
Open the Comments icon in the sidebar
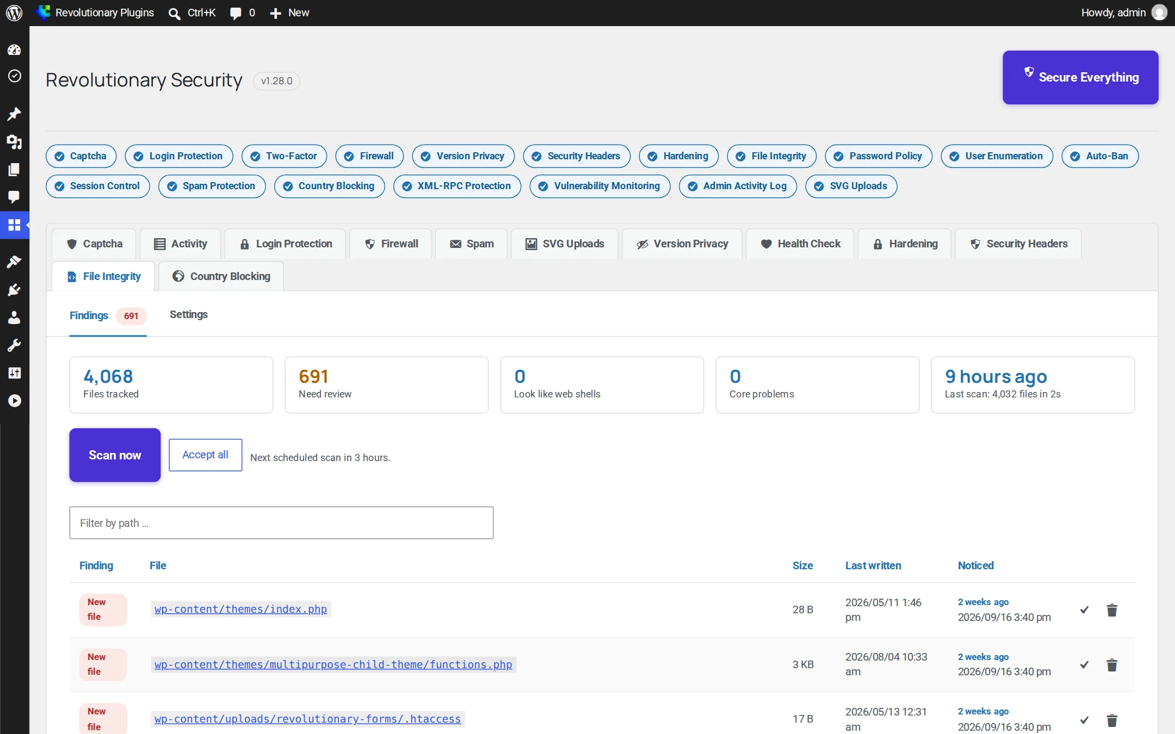(x=14, y=197)
